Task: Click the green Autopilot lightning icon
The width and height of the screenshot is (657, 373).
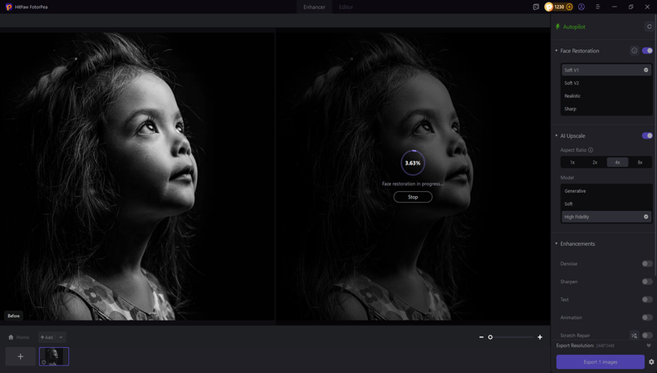Action: 557,27
